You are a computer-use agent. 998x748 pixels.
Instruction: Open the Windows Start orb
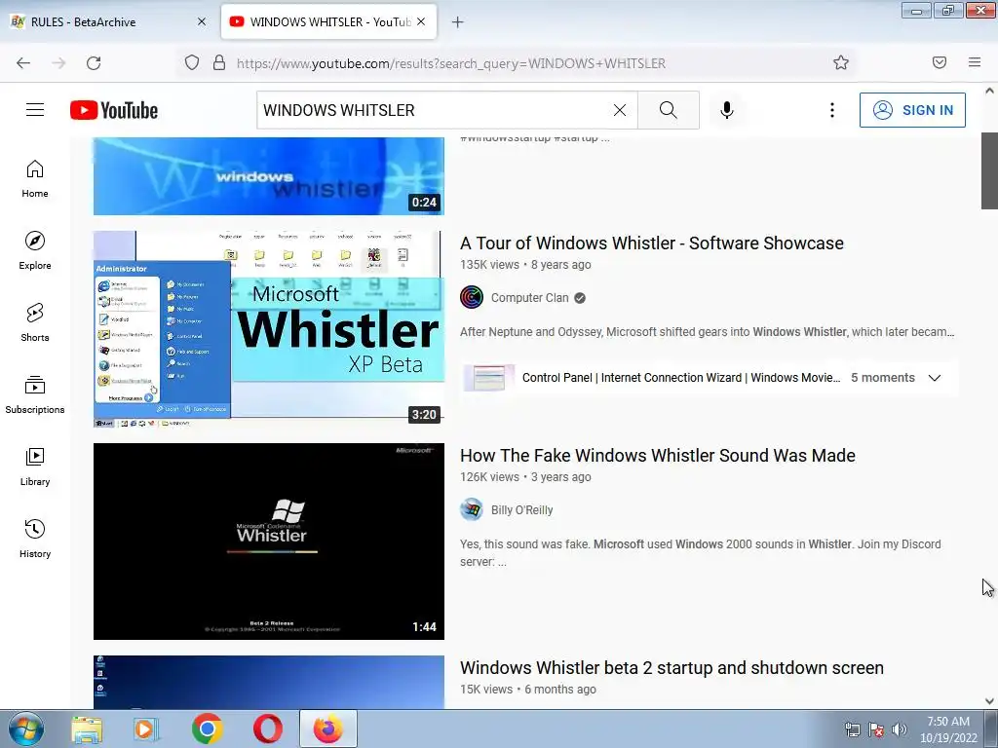pyautogui.click(x=26, y=729)
